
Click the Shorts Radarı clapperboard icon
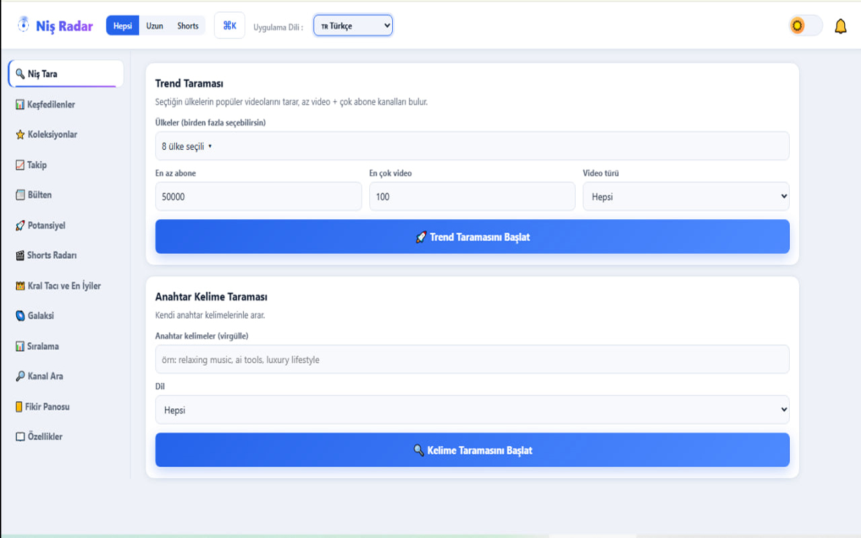click(20, 256)
